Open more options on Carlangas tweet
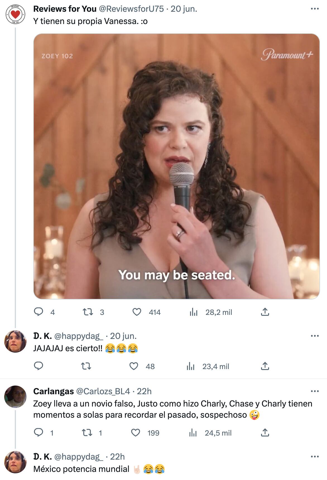Screen dimensions: 327x480 click(314, 391)
